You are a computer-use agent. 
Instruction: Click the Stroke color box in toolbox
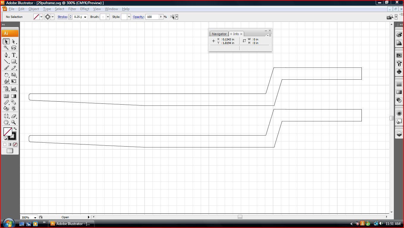pyautogui.click(x=12, y=136)
